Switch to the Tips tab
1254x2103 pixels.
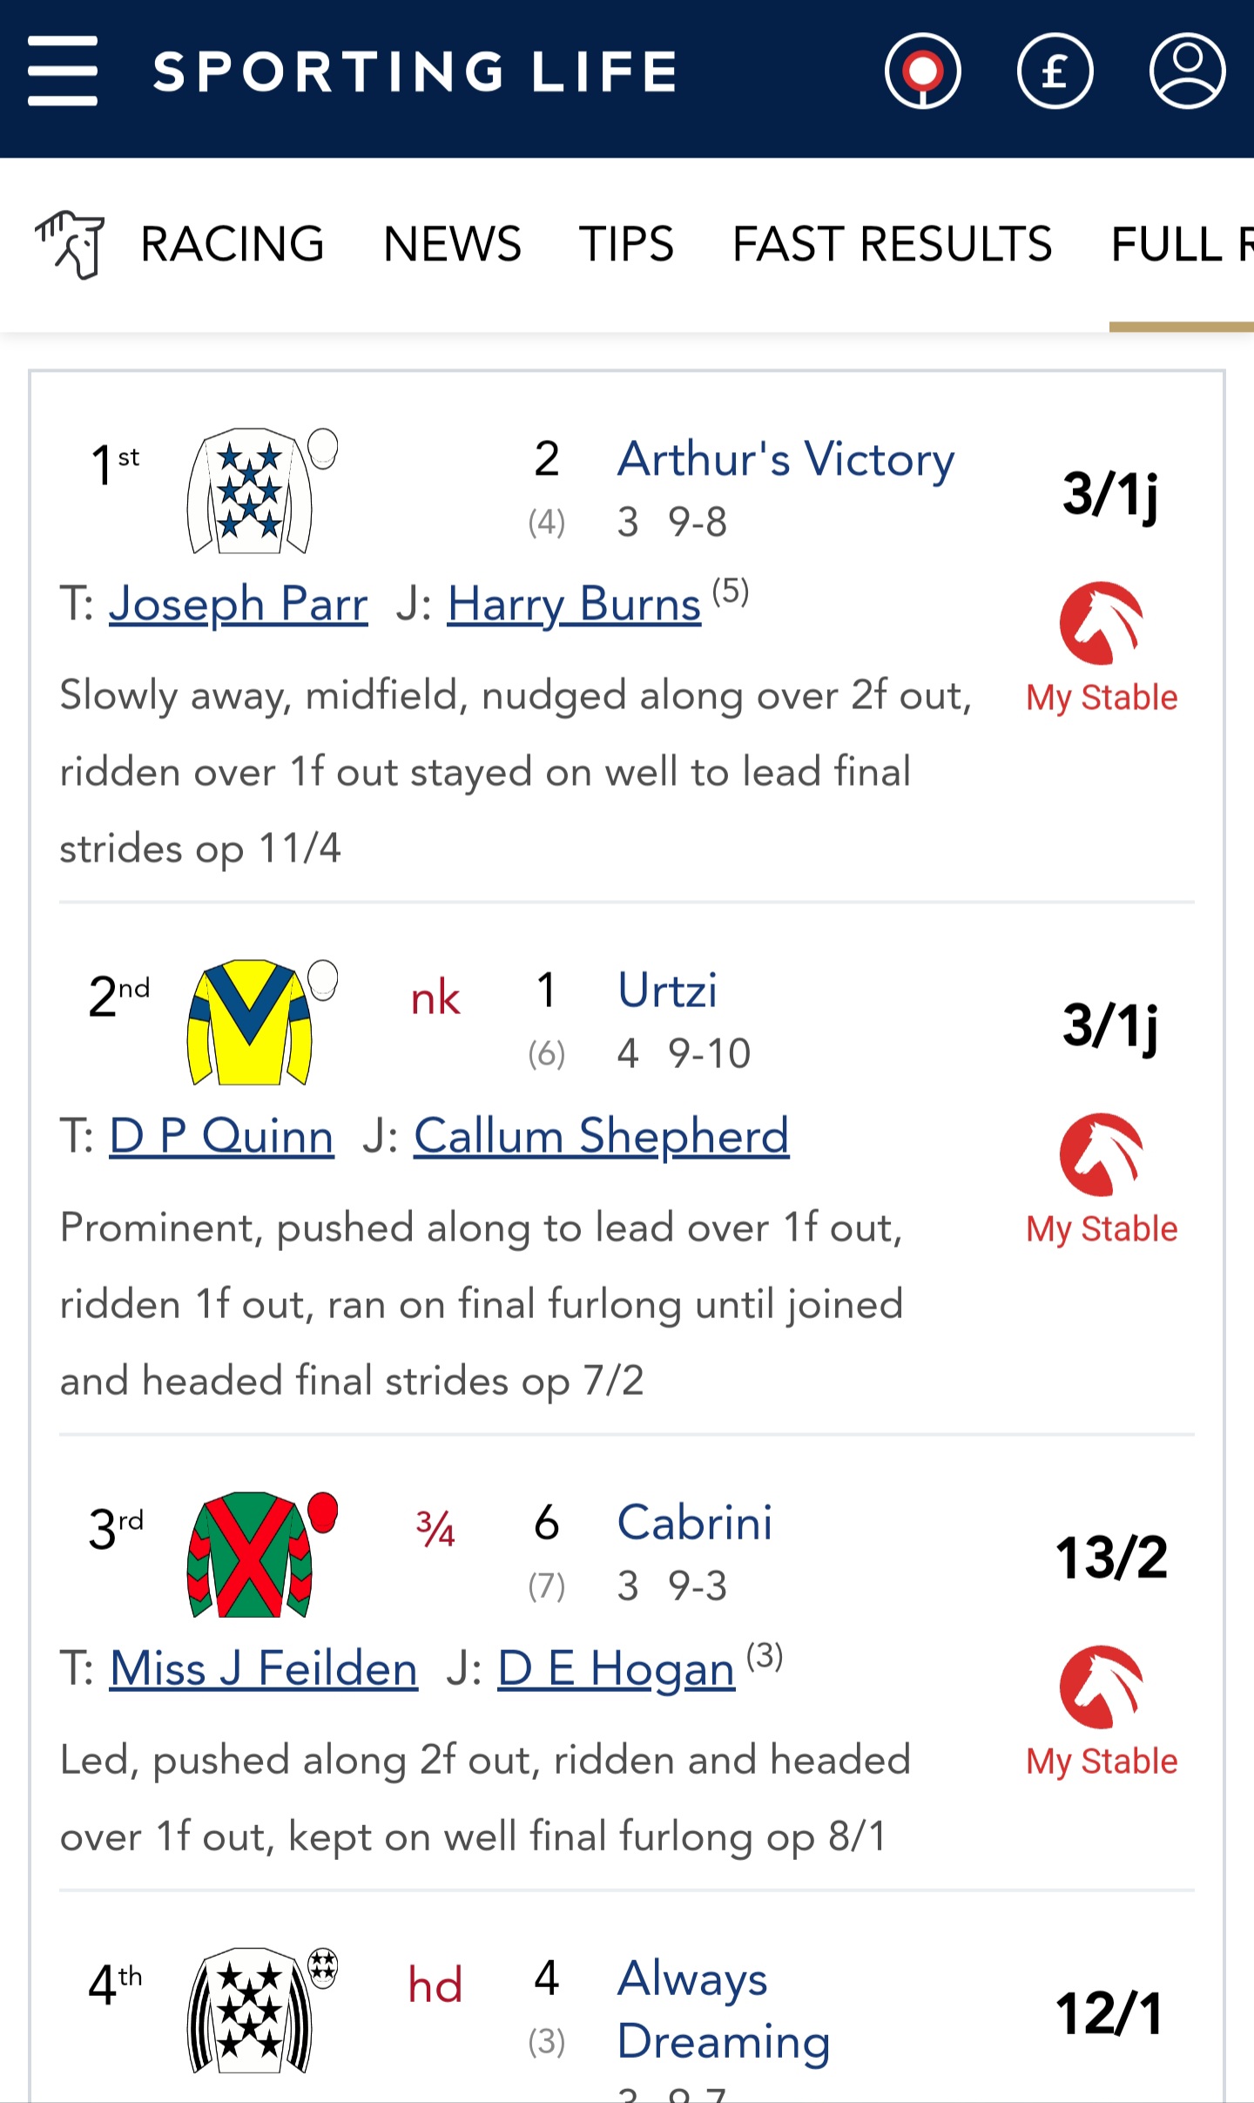[x=626, y=244]
